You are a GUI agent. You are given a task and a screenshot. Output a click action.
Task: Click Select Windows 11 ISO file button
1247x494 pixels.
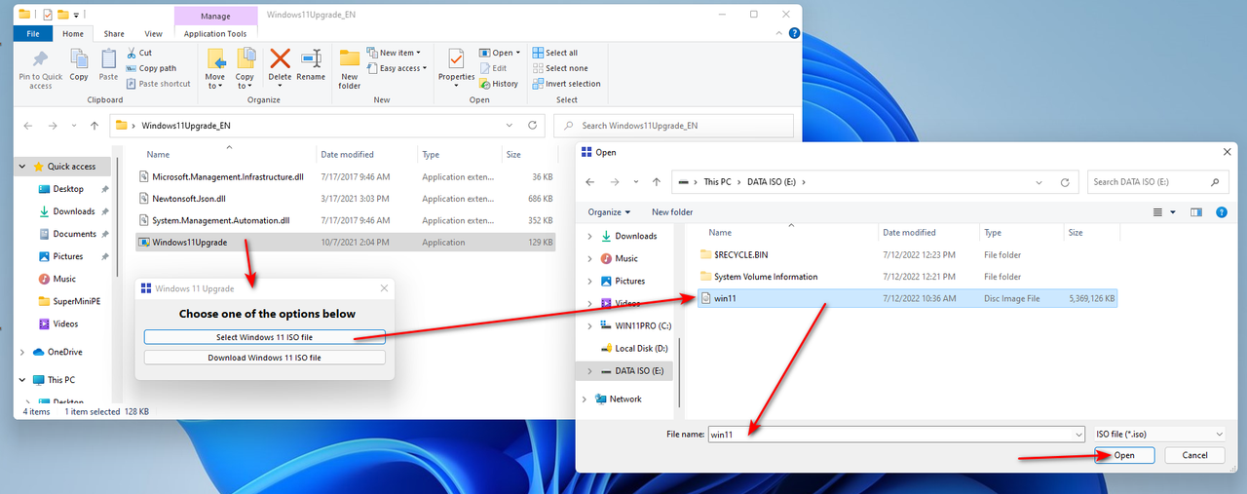265,337
